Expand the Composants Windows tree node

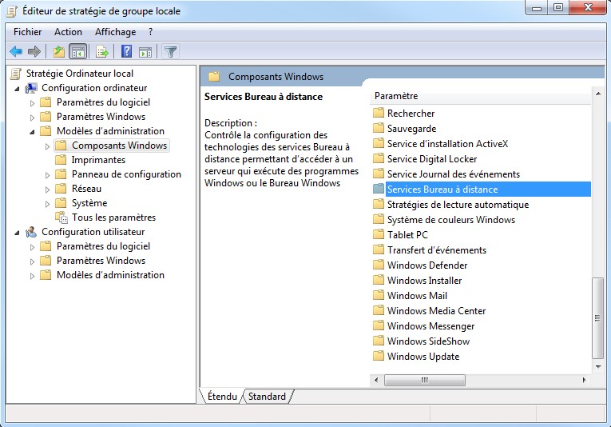(47, 146)
